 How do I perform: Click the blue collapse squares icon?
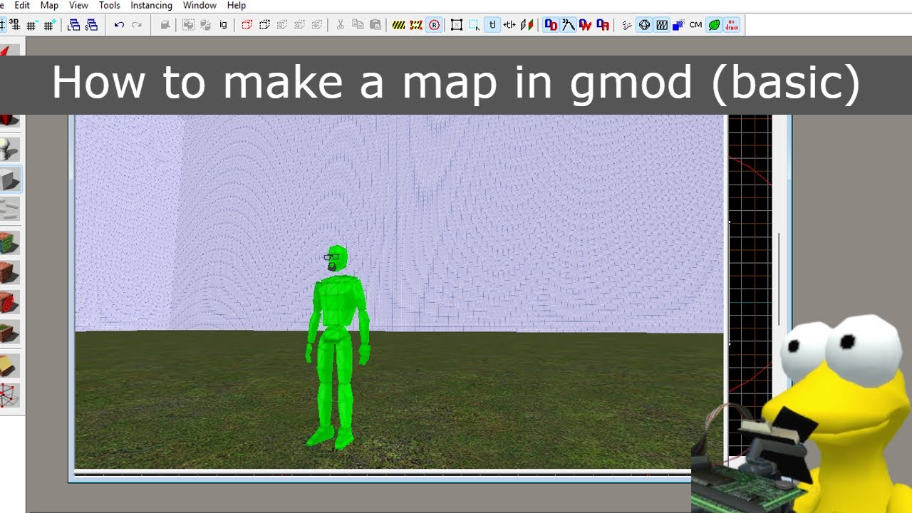coord(678,25)
